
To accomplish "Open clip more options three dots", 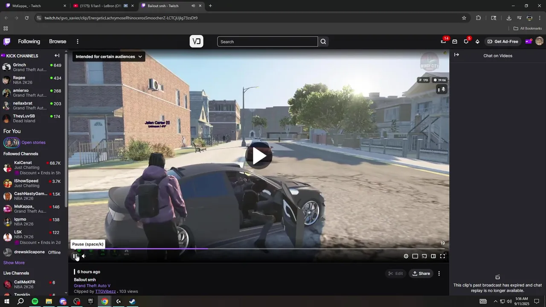I will [439, 273].
